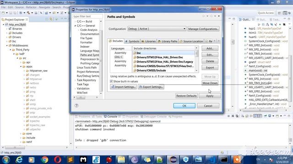
Task: Switch to the Library Paths tab
Action: pos(168,41)
